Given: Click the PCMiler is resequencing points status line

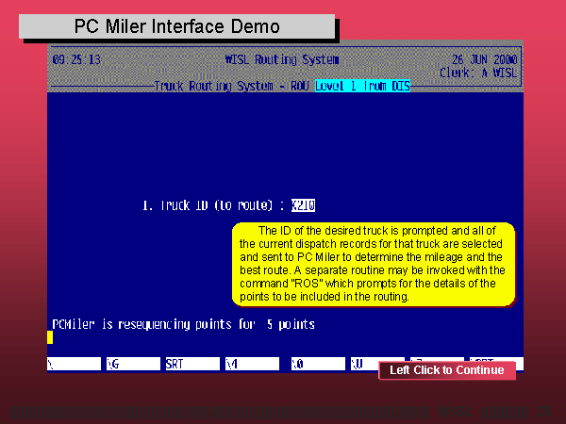Looking at the screenshot, I should (183, 324).
